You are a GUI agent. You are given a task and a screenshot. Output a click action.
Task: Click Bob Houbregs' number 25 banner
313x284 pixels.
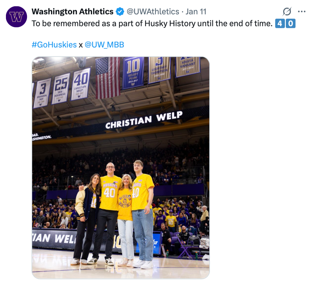61,88
